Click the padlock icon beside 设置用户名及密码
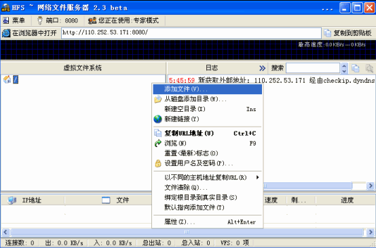The image size is (376, 248). click(x=157, y=163)
